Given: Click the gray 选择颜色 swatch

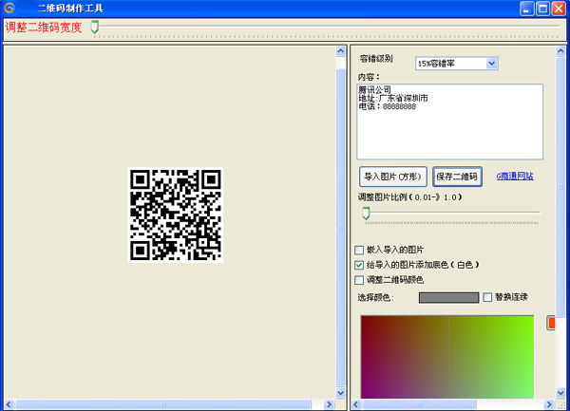Looking at the screenshot, I should tap(449, 298).
